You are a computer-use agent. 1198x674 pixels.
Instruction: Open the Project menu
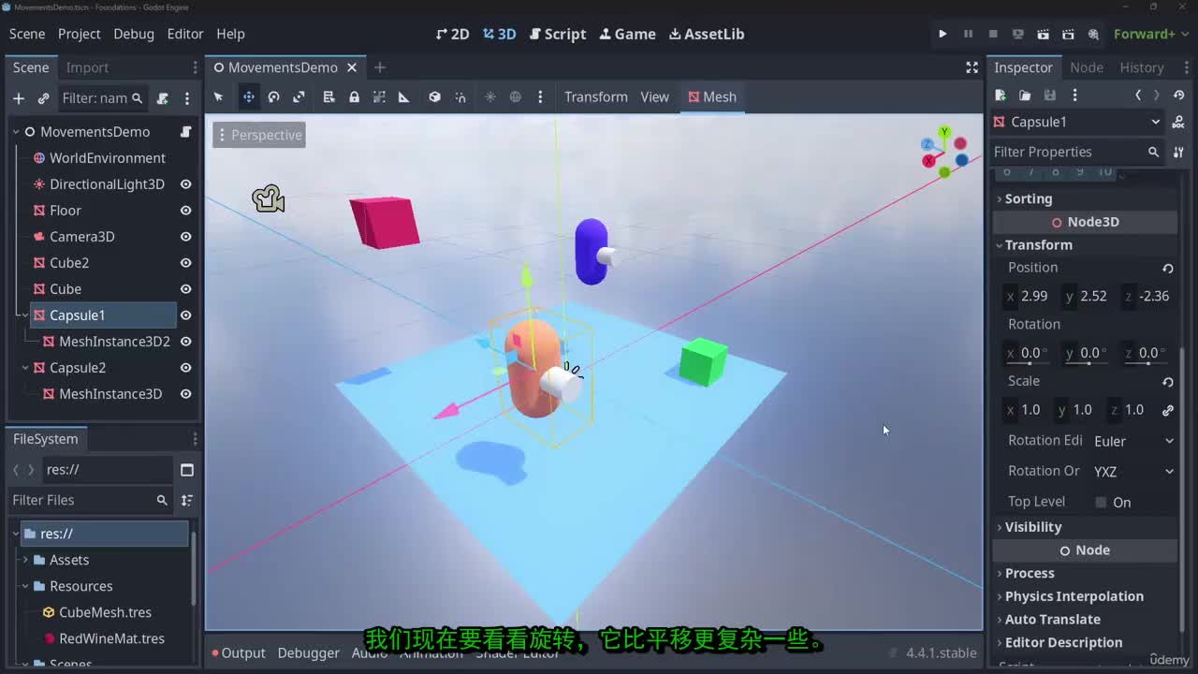79,34
